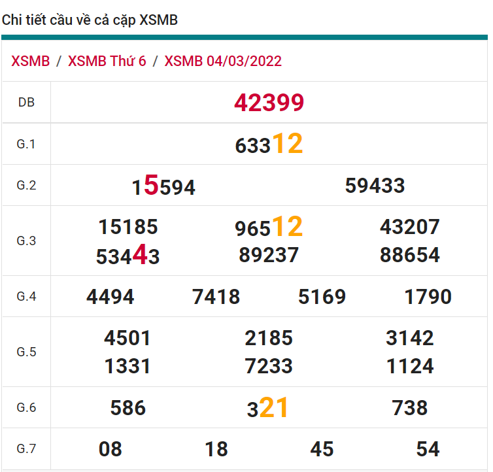Click the G.7 number 45
This screenshot has height=472, width=493.
click(x=322, y=449)
